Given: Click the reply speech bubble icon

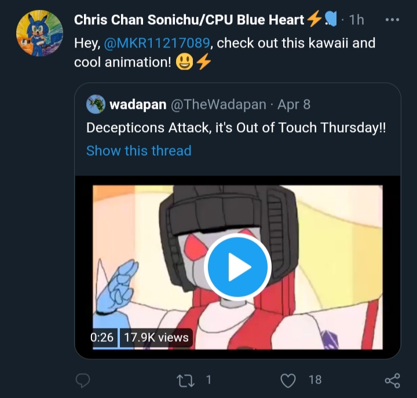Looking at the screenshot, I should pos(83,380).
